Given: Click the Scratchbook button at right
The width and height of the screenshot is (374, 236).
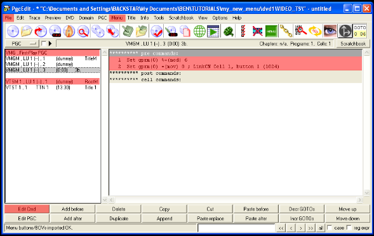Looking at the screenshot, I should (x=353, y=44).
